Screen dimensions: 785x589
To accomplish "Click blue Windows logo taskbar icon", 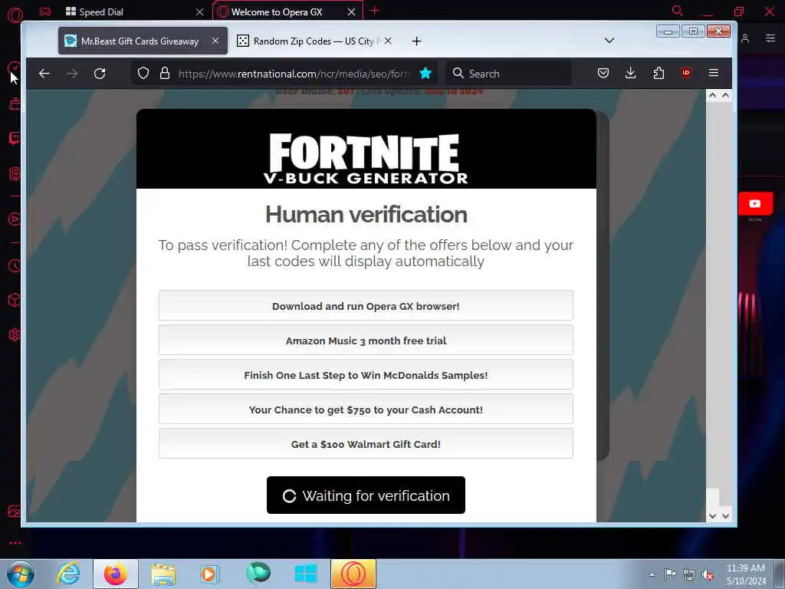I will point(305,574).
